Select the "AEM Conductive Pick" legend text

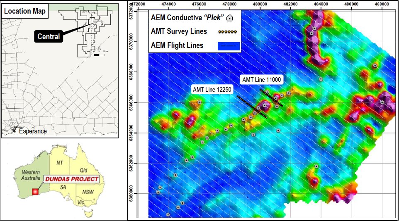[187, 18]
